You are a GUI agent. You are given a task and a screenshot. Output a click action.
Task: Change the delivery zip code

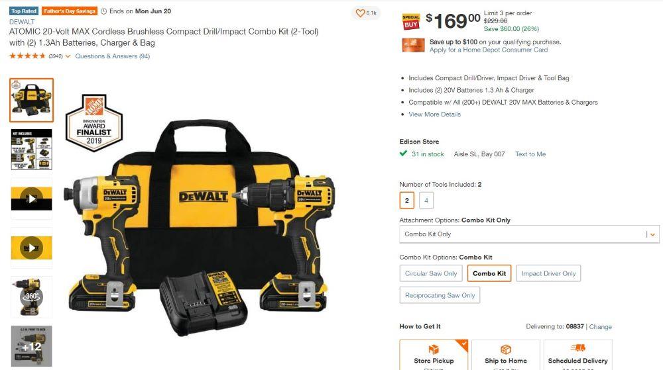click(601, 326)
